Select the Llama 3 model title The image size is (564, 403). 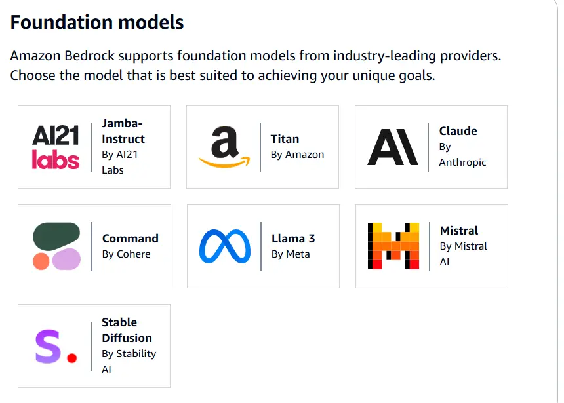click(x=293, y=239)
